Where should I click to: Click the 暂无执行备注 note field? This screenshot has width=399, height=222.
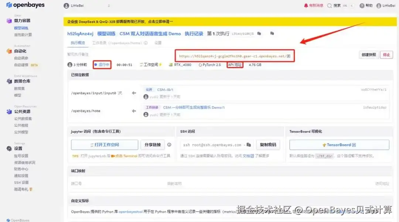[x=78, y=54]
